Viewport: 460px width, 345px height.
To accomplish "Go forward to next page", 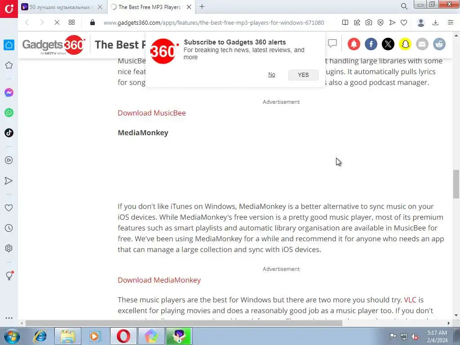I will pos(42,22).
